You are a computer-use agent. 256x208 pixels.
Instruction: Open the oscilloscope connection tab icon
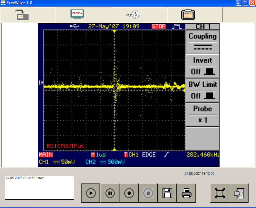click(x=22, y=15)
